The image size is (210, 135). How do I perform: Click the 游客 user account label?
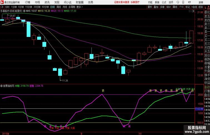(x=201, y=2)
